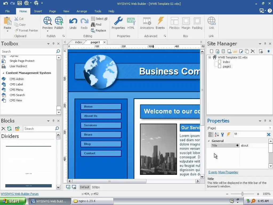Open page properties gear icon in Site Manager
The width and height of the screenshot is (273, 205).
pos(261,51)
